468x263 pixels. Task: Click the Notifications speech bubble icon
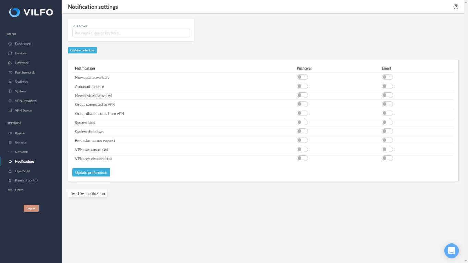point(10,162)
